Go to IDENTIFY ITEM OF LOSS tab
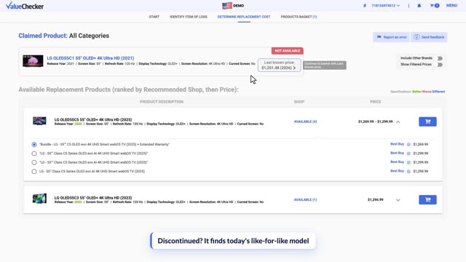The image size is (466, 262). point(189,17)
